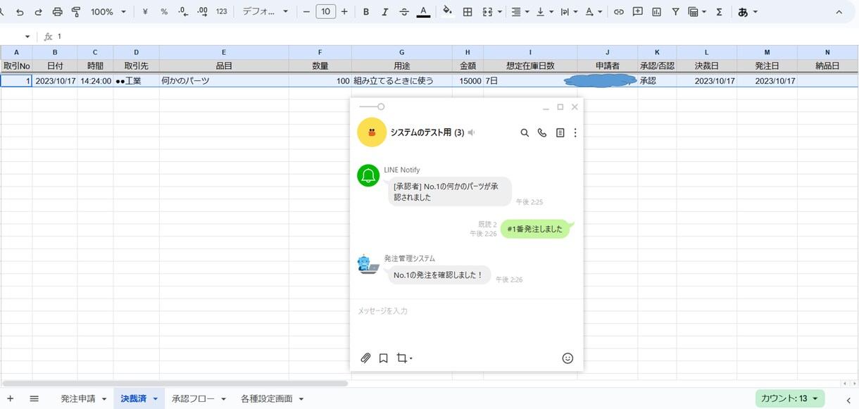Insert a chart
The height and width of the screenshot is (409, 859).
(x=656, y=12)
